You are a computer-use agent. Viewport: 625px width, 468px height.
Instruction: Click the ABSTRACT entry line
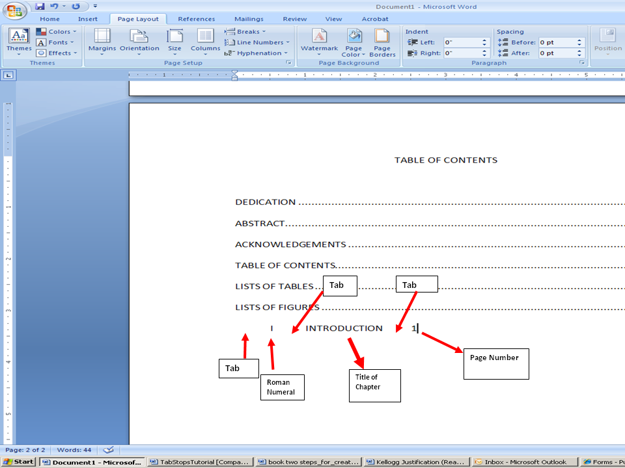(430, 223)
